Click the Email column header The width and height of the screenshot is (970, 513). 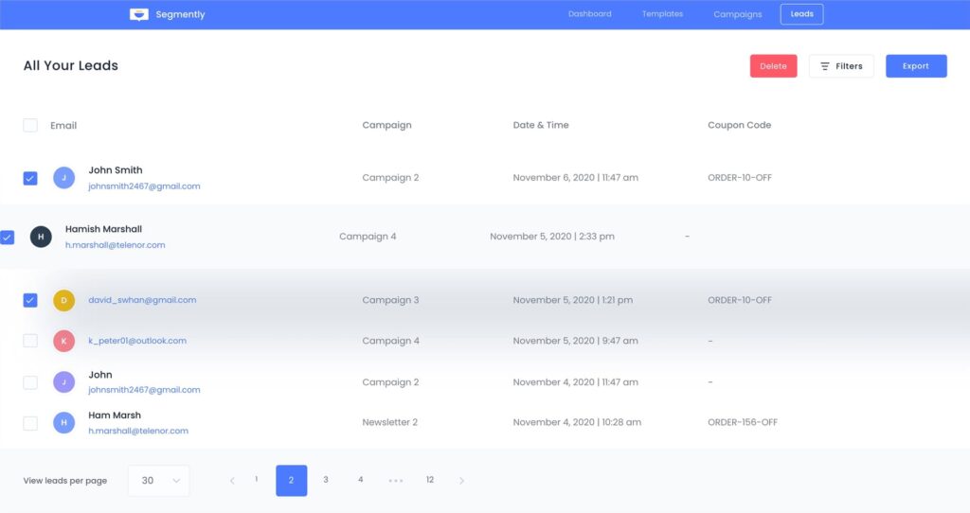63,126
